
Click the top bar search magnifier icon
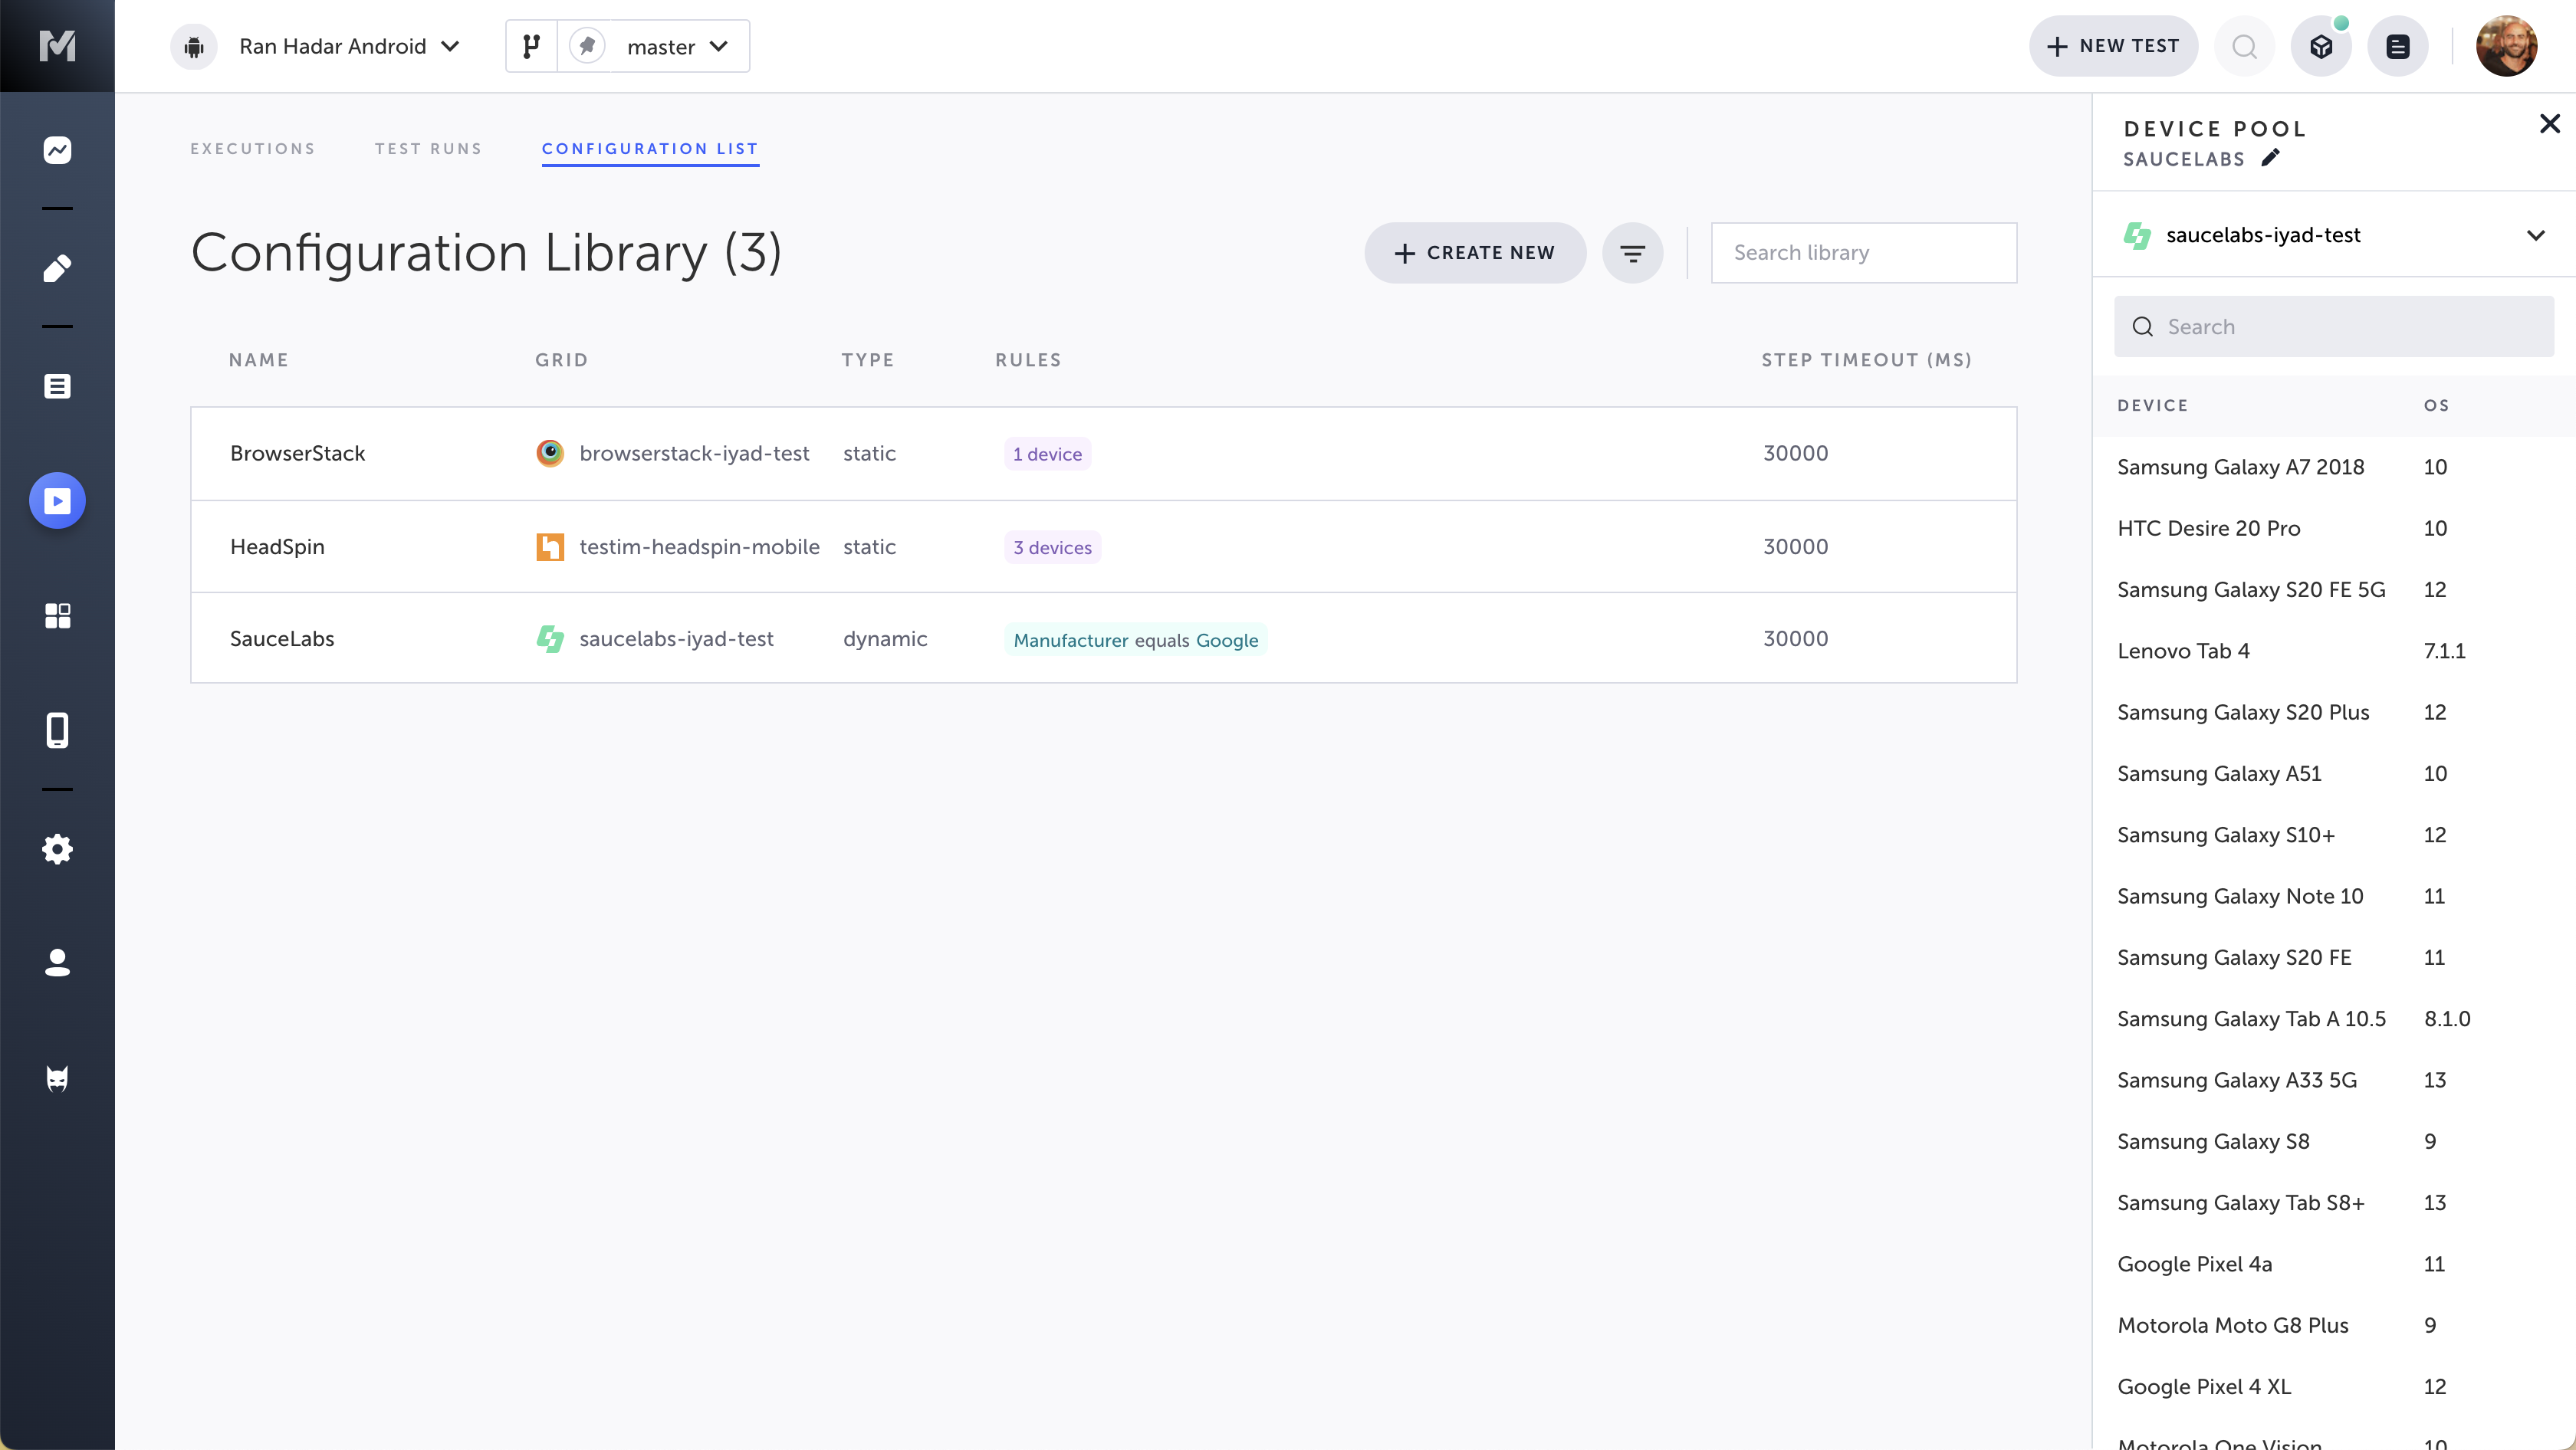click(2244, 46)
